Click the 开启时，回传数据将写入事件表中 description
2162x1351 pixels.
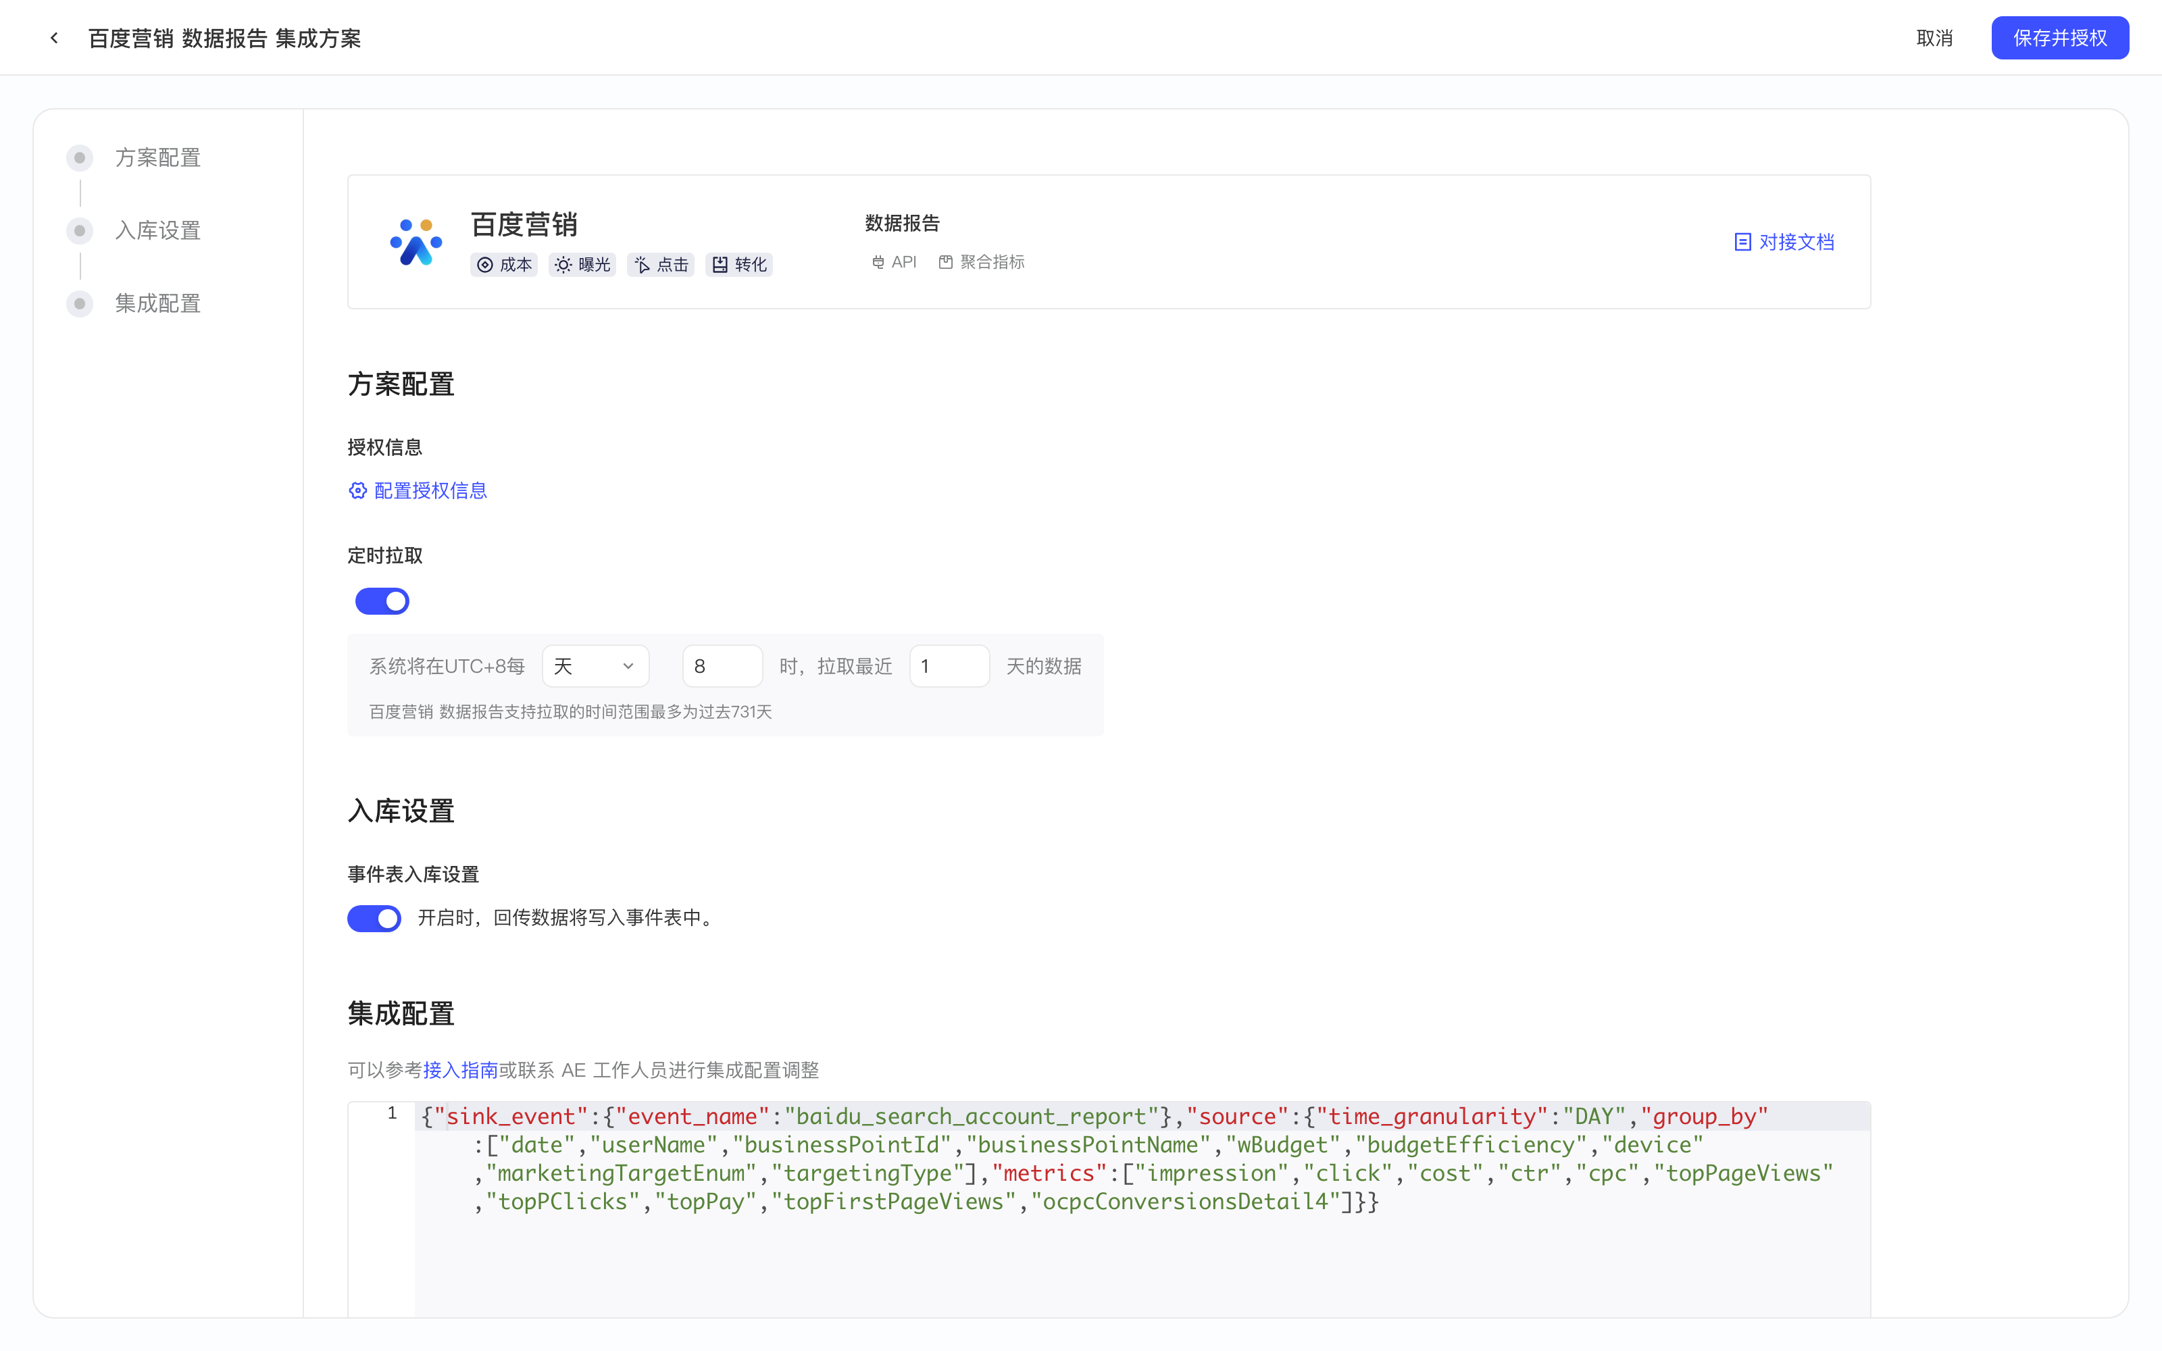click(569, 917)
